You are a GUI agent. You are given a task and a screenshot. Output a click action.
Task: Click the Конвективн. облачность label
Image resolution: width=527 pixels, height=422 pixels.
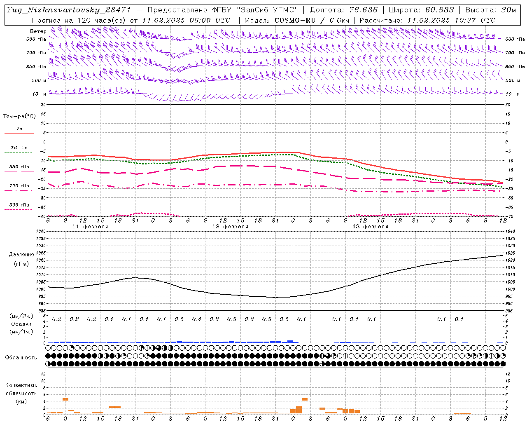coord(21,389)
